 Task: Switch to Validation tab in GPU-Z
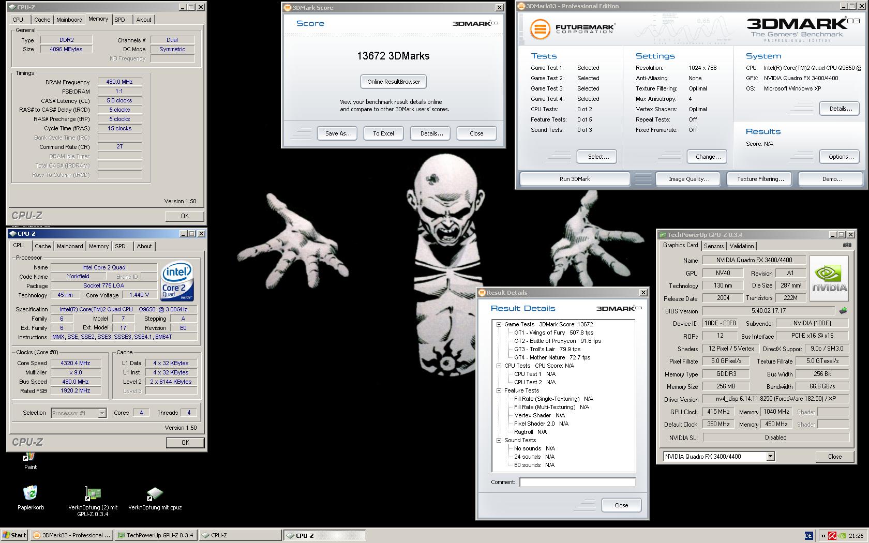(x=742, y=246)
